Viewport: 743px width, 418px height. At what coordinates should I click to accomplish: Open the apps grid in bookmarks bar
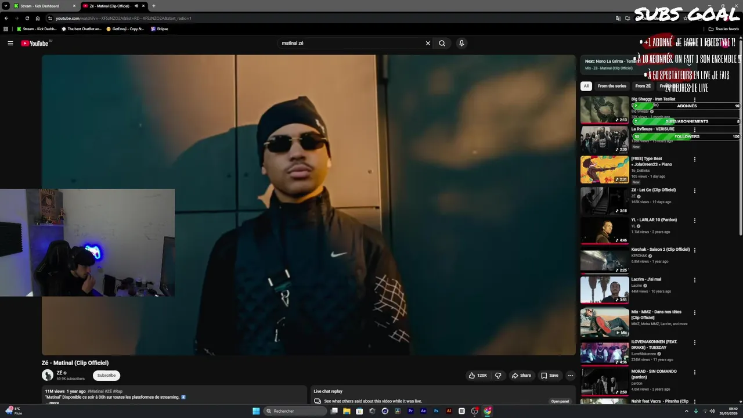click(6, 28)
